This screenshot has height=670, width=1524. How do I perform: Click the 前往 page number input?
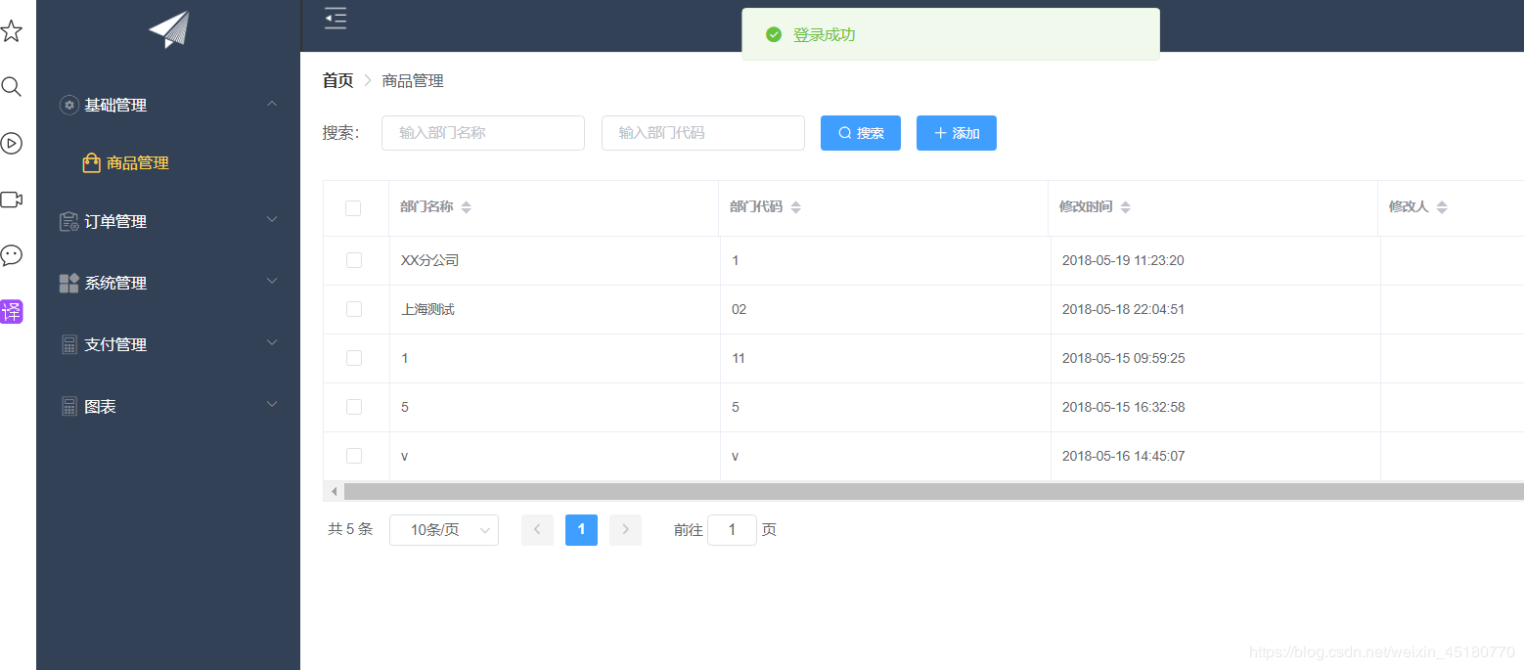coord(732,530)
